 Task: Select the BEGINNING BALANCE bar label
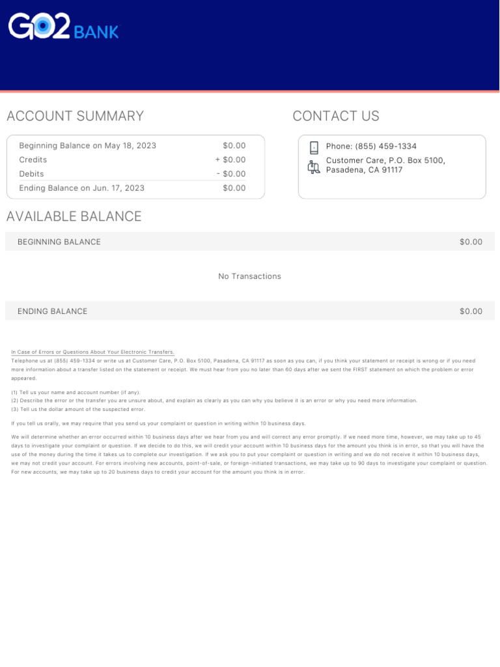(x=59, y=242)
